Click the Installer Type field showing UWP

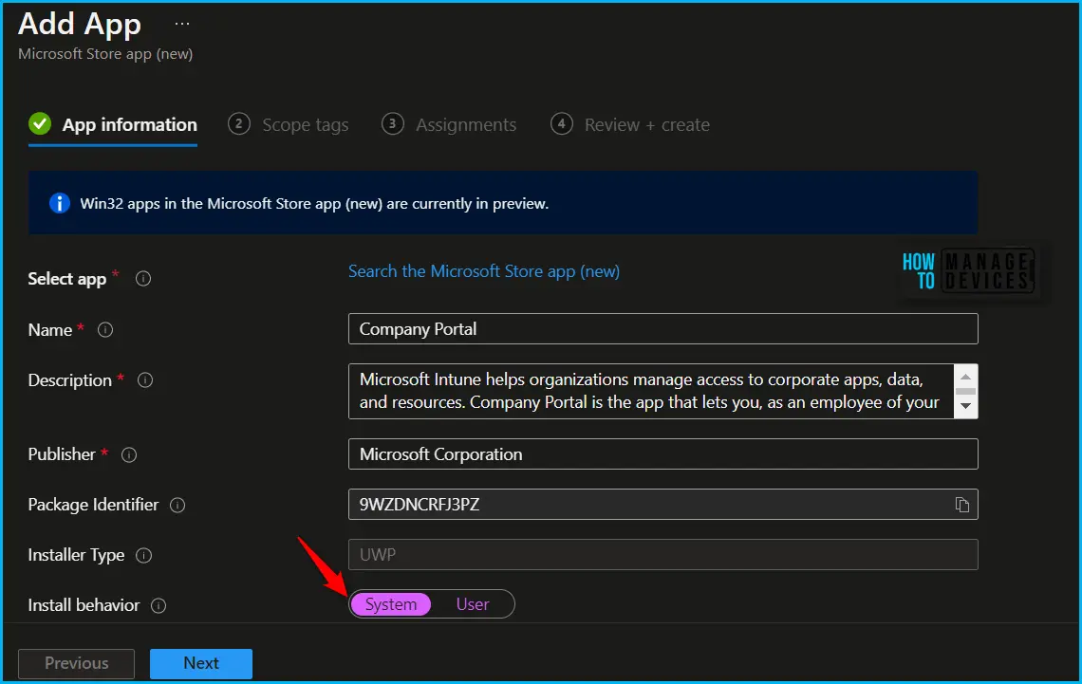tap(663, 554)
